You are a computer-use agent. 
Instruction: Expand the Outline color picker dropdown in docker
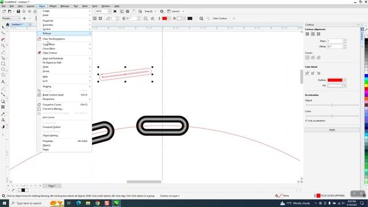click(x=344, y=80)
